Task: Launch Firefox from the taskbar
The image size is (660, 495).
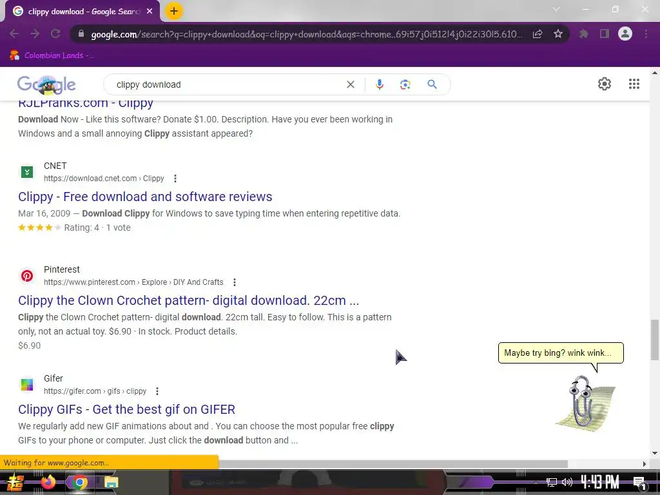Action: [48, 482]
